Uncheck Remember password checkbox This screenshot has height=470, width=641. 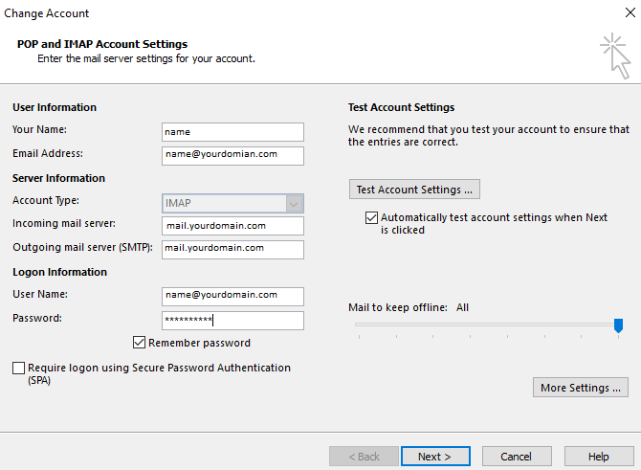139,343
